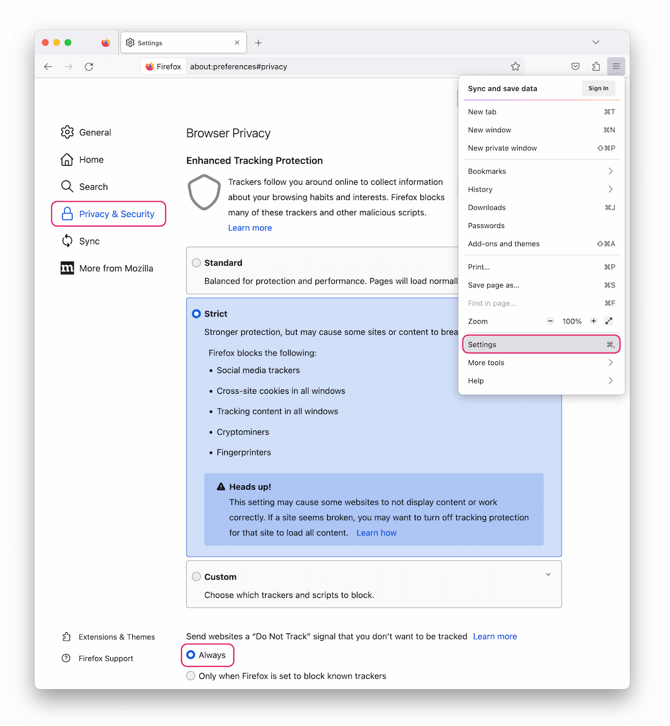
Task: Select the Settings tab
Action: [x=184, y=43]
